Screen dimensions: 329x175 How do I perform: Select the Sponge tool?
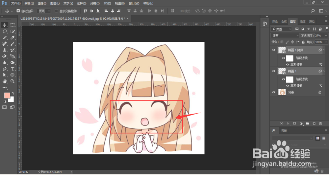[x=13, y=63]
